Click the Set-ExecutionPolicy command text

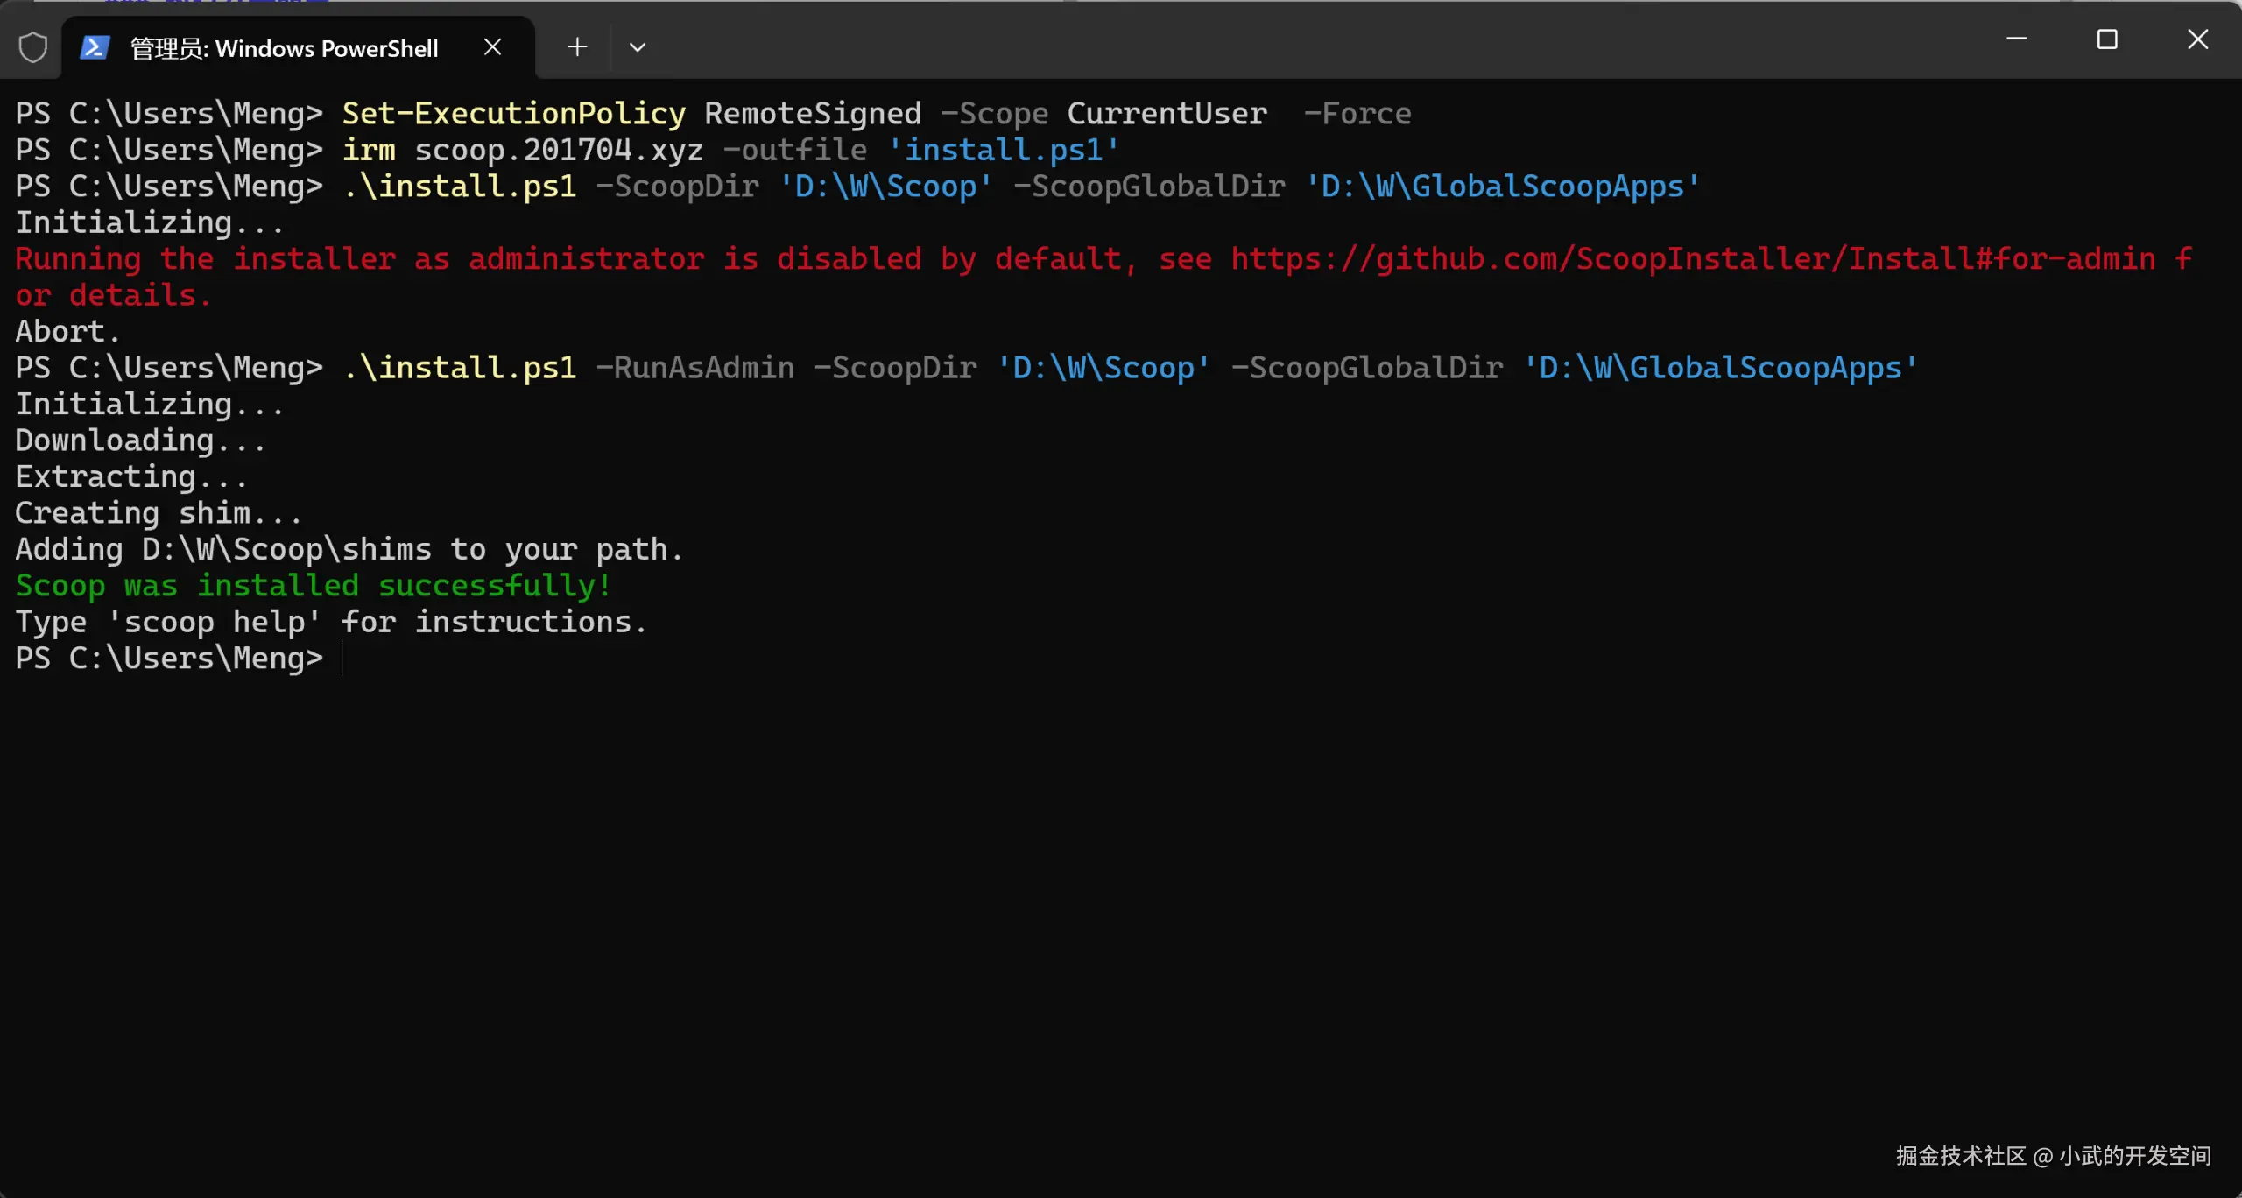pyautogui.click(x=513, y=114)
